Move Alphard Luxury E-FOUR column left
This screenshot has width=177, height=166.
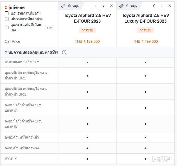click(x=154, y=6)
